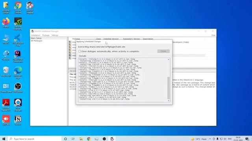This screenshot has width=252, height=141.
Task: Select the IntelliJ IDEA desktop shortcut
Action: 18,56
